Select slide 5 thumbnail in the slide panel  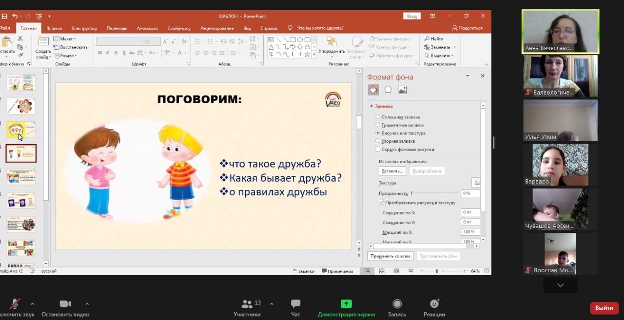coord(21,177)
